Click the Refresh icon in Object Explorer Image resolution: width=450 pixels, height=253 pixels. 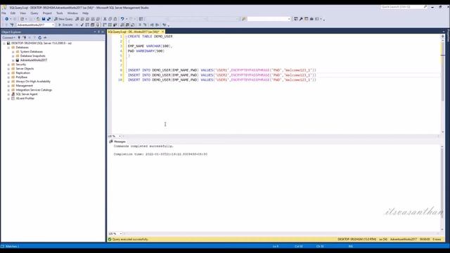(x=40, y=37)
